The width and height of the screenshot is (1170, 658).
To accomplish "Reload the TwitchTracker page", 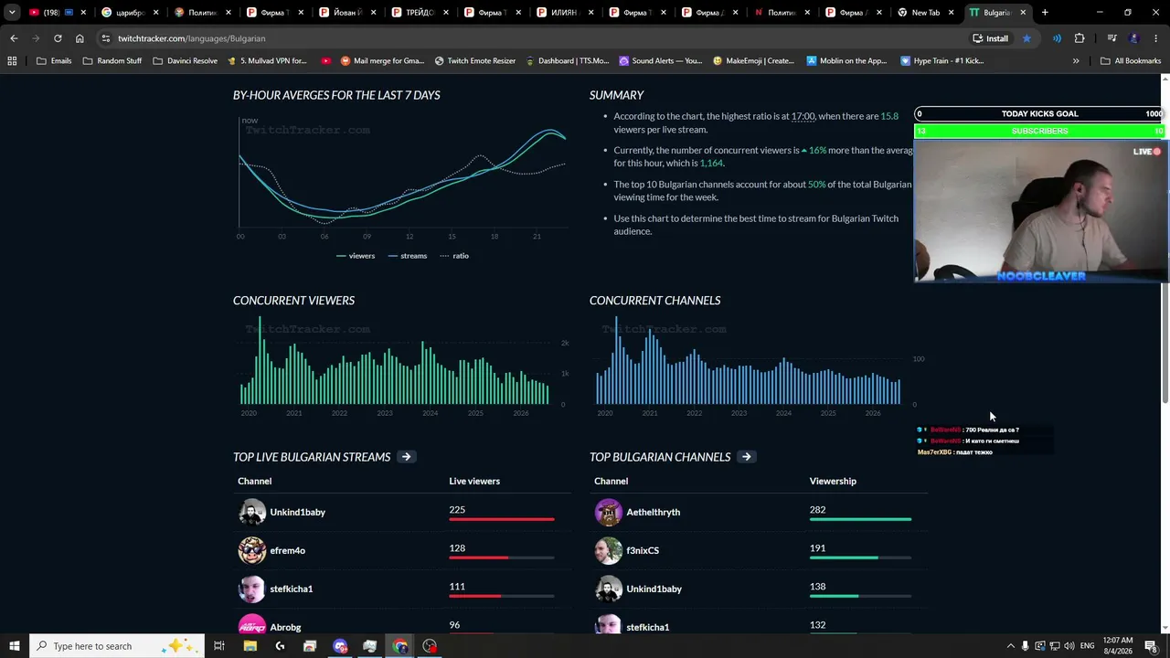I will (58, 38).
